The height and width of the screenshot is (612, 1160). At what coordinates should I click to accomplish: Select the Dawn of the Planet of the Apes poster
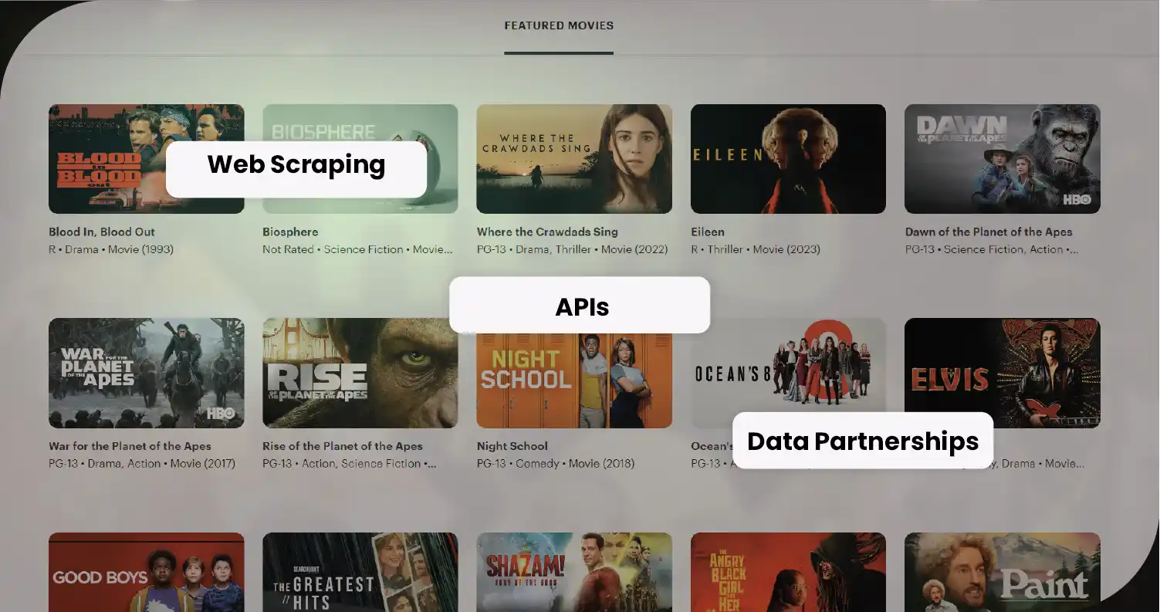click(x=1002, y=159)
